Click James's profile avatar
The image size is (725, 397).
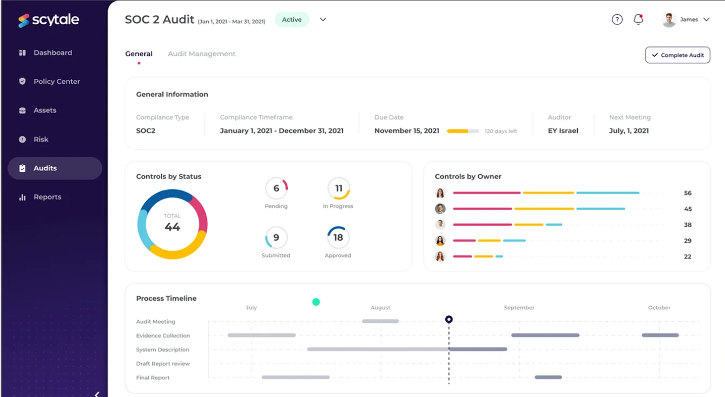(x=669, y=19)
